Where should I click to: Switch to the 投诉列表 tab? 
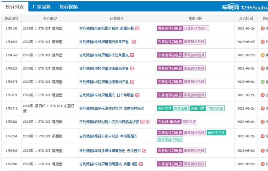click(x=15, y=7)
